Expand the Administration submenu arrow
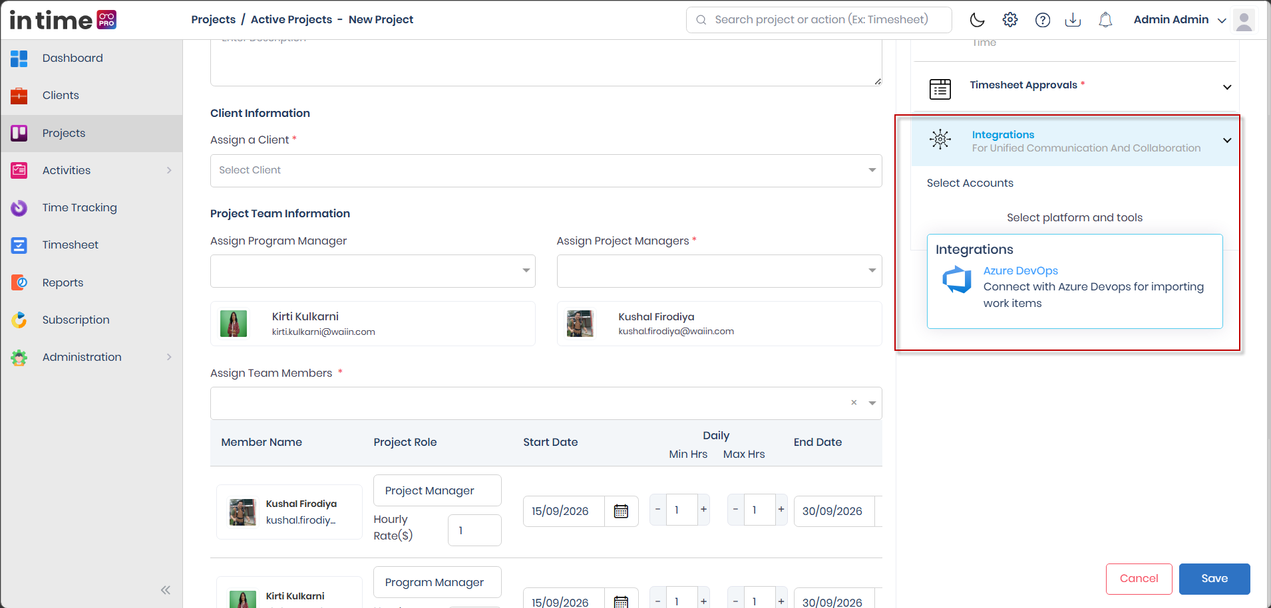This screenshot has width=1271, height=608. coord(169,357)
